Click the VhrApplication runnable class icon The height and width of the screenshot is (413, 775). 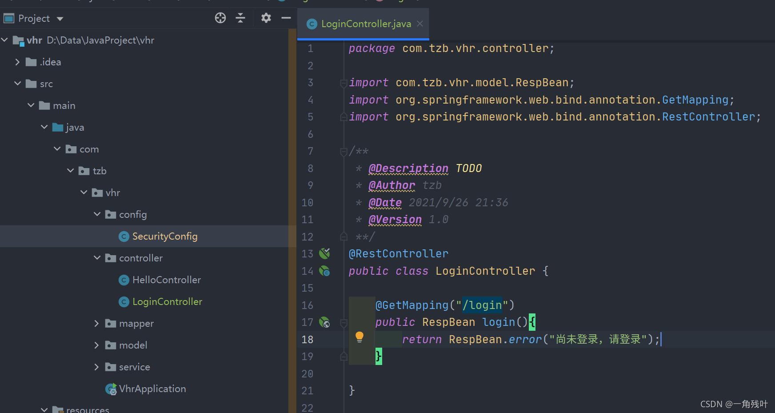pyautogui.click(x=111, y=389)
